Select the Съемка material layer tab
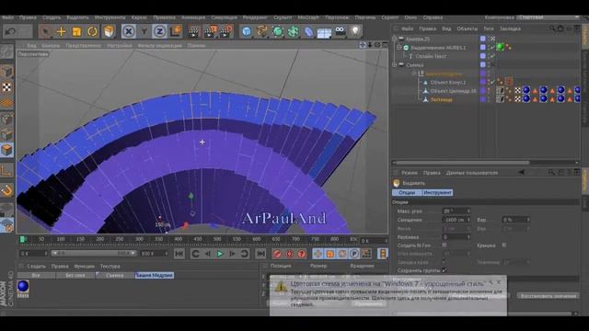The image size is (589, 331). click(x=114, y=275)
